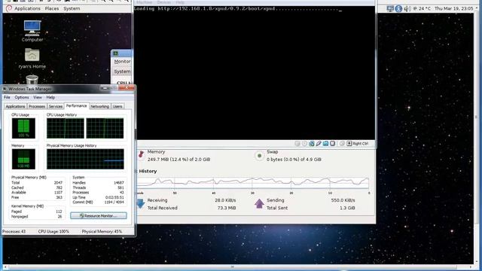
Task: Click the '249.7 MiB (12.4 %) of 2.0 GiB' memory text
Action: pos(179,160)
